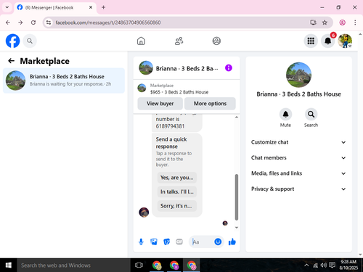The height and width of the screenshot is (272, 363).
Task: Click the chat scrollbar thumb
Action: 237,197
